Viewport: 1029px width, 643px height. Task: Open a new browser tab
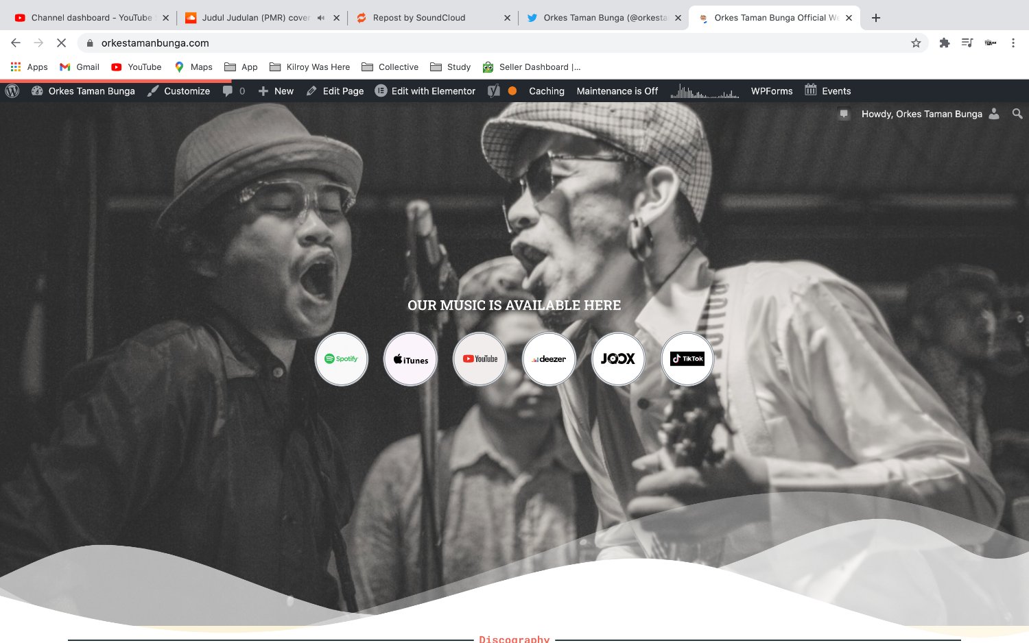pos(876,18)
